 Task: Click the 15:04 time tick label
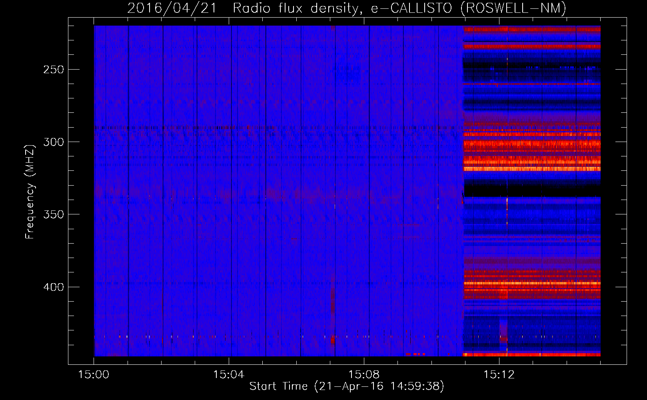coord(229,375)
